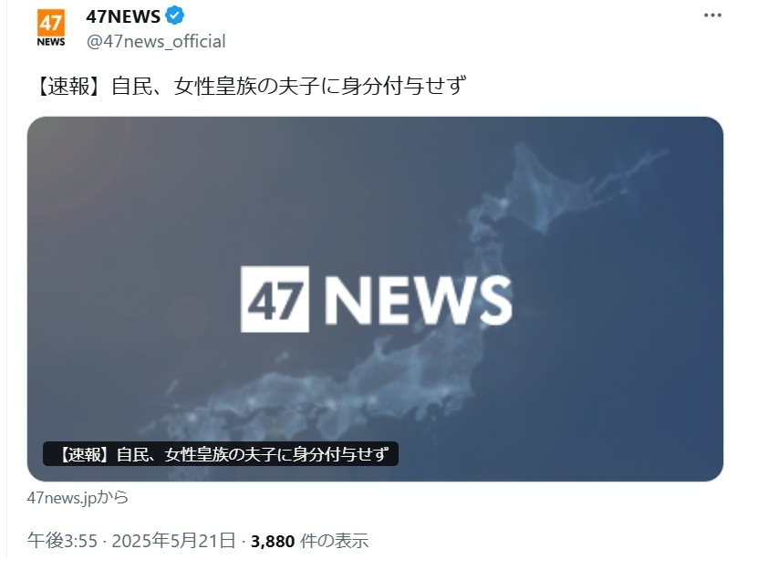
Task: Click the card headline caption overlay
Action: [221, 454]
